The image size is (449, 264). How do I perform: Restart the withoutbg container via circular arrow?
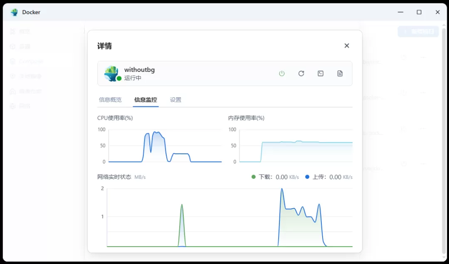[301, 74]
